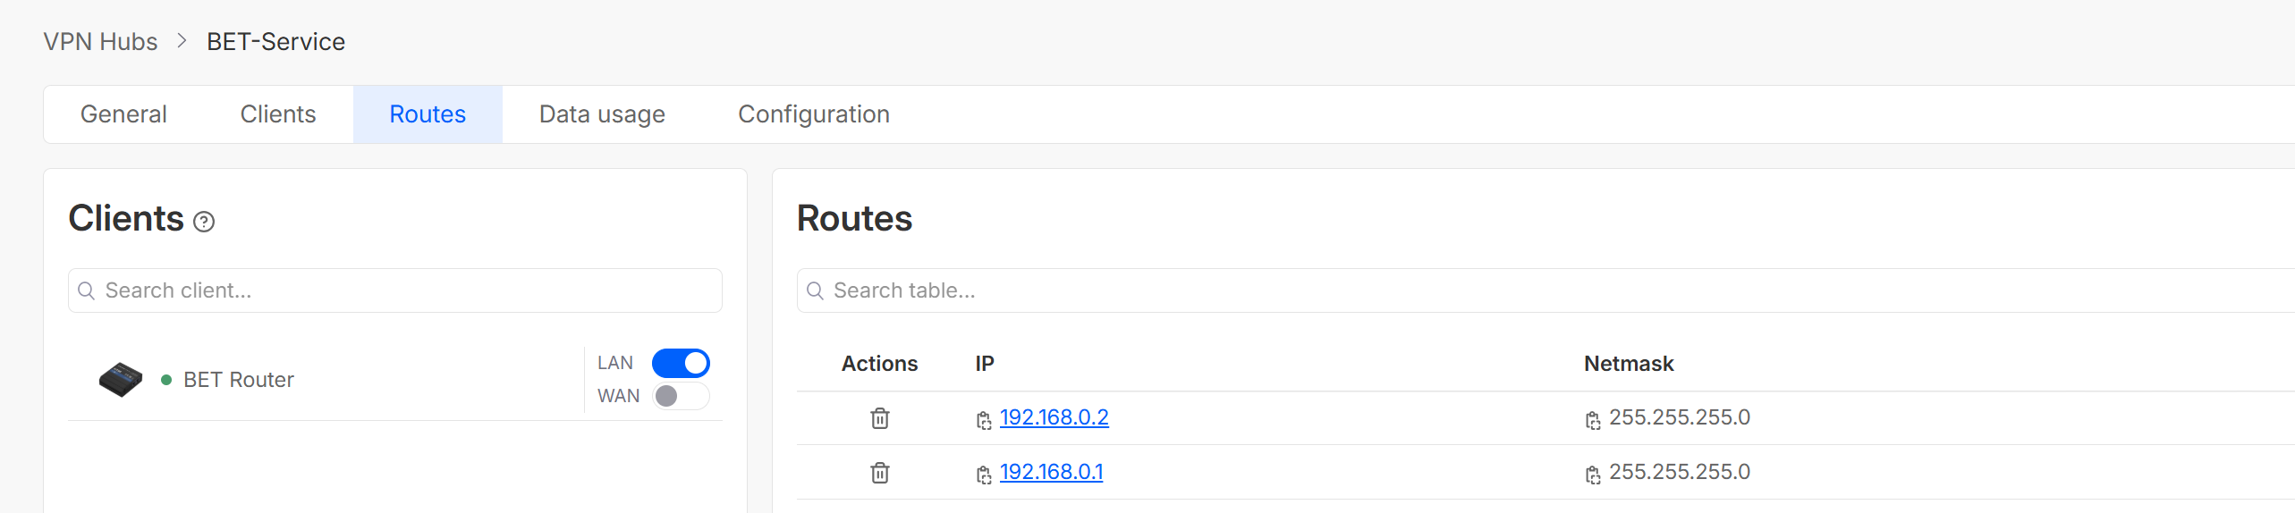
Task: Disable the LAN toggle for BET Router
Action: (x=681, y=364)
